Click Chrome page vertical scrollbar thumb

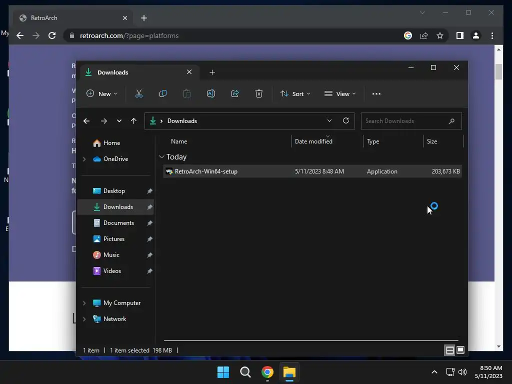point(498,72)
